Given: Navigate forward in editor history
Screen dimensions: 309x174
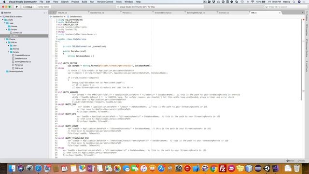Looking at the screenshot, I should [x=53, y=13].
